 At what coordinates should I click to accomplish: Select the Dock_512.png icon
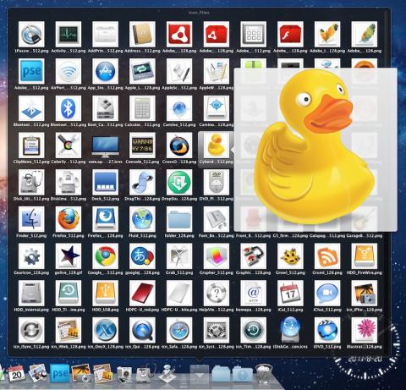(106, 182)
